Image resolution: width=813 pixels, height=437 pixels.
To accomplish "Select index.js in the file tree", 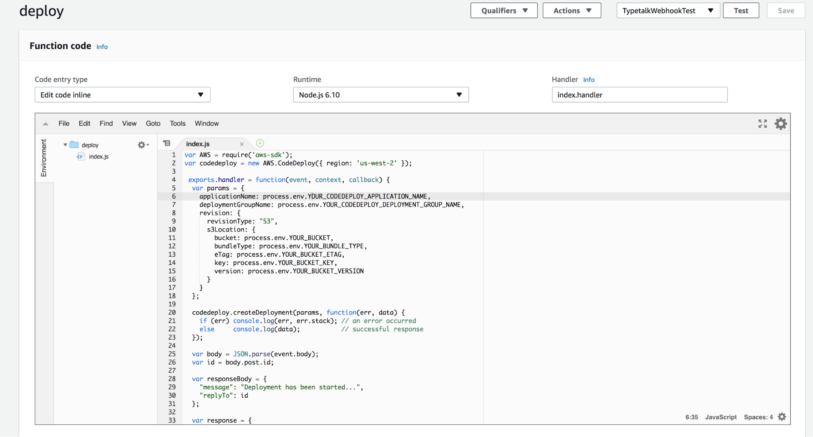I will [x=99, y=157].
